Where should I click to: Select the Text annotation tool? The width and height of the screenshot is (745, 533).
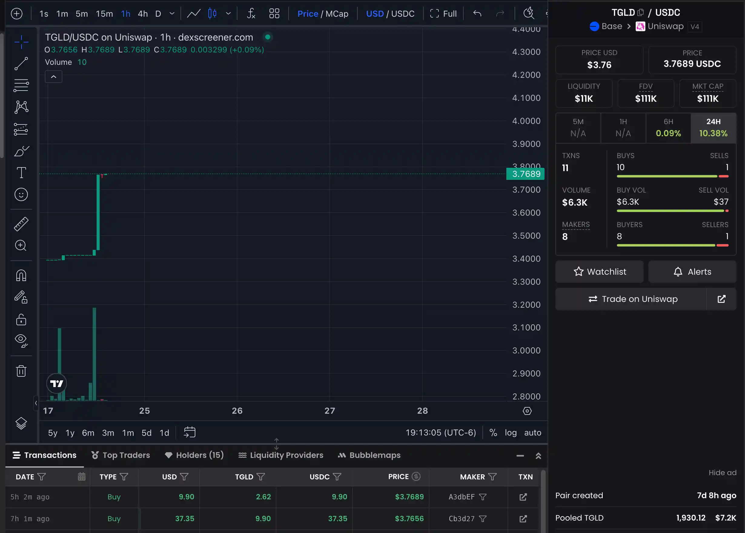coord(21,173)
